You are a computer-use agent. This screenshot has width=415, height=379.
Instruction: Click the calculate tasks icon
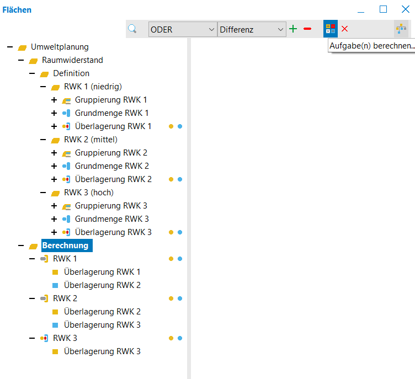coord(331,29)
